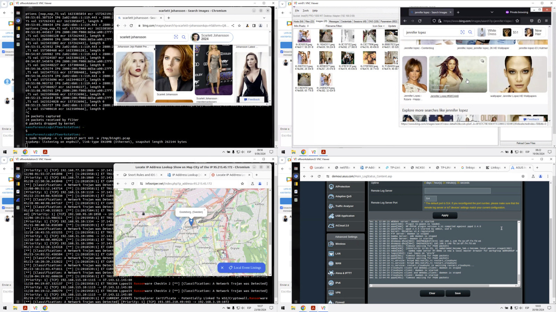Viewport: 556px width, 312px height.
Task: Toggle the Desactivar checkbox beside the ASUS router page
Action: coord(281,208)
